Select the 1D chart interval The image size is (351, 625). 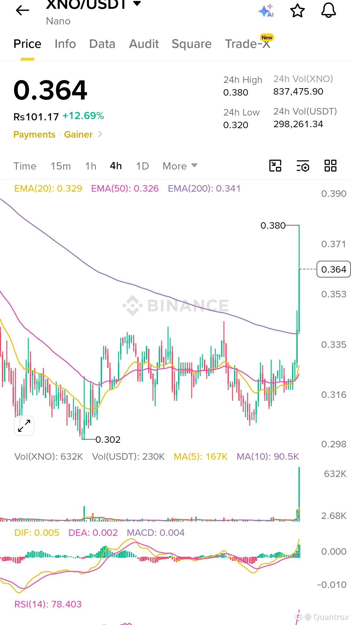142,166
